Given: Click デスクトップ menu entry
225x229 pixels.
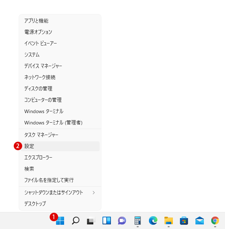Looking at the screenshot, I should click(x=60, y=204).
